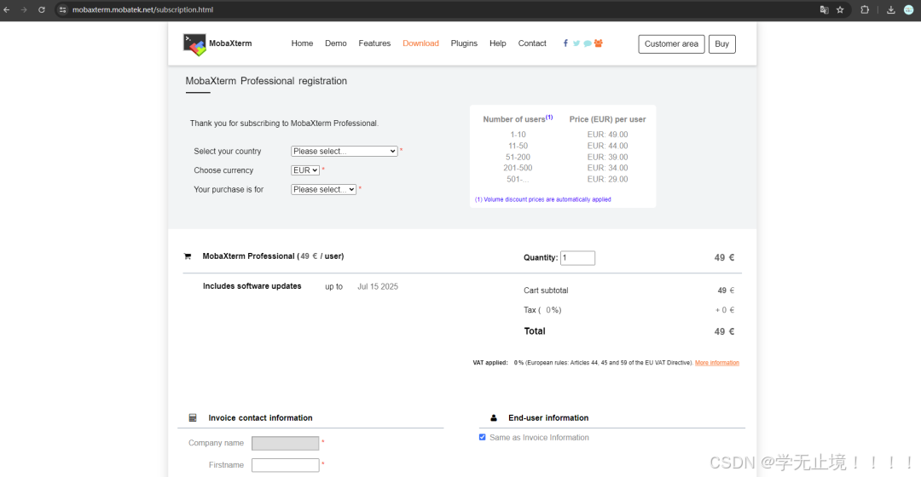This screenshot has width=921, height=477.
Task: Click the Firstname input field
Action: pyautogui.click(x=286, y=465)
